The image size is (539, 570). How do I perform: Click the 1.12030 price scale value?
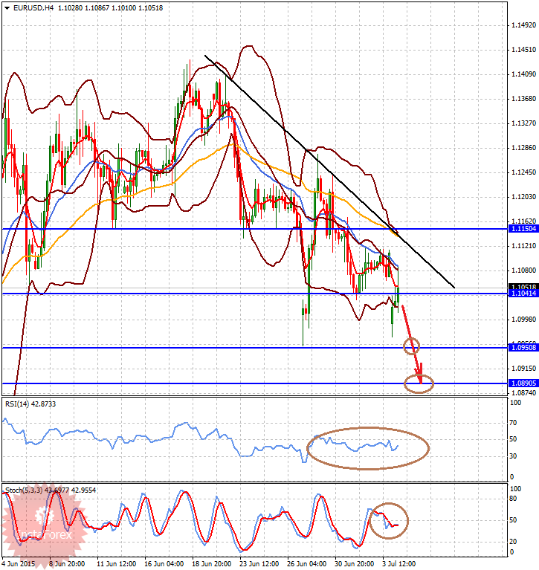[523, 197]
